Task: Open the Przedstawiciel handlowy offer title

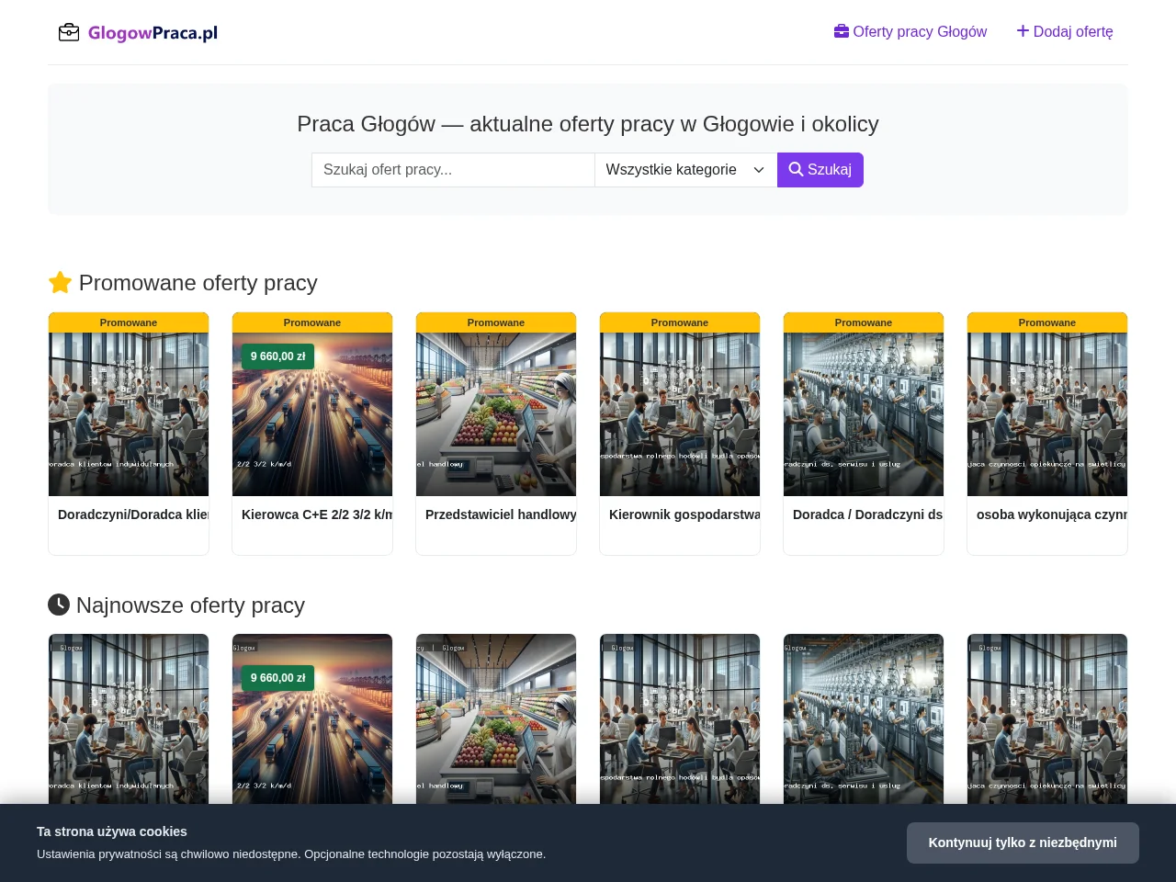Action: pos(501,514)
